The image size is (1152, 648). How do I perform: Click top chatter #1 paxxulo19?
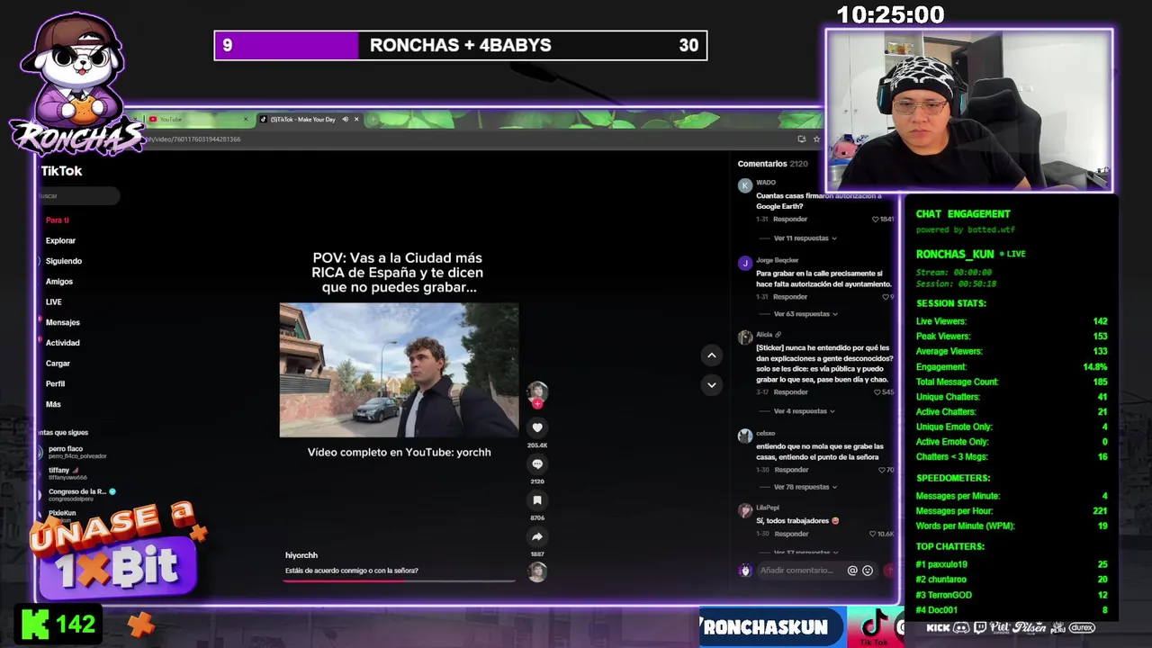[941, 564]
